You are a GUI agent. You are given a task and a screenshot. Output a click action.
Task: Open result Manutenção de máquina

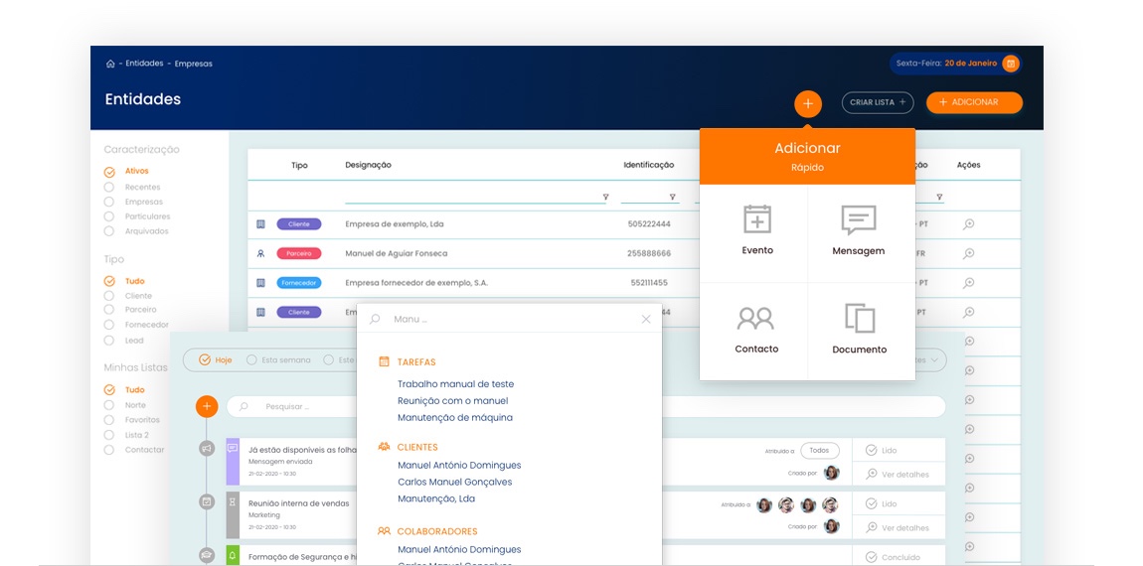pos(455,417)
